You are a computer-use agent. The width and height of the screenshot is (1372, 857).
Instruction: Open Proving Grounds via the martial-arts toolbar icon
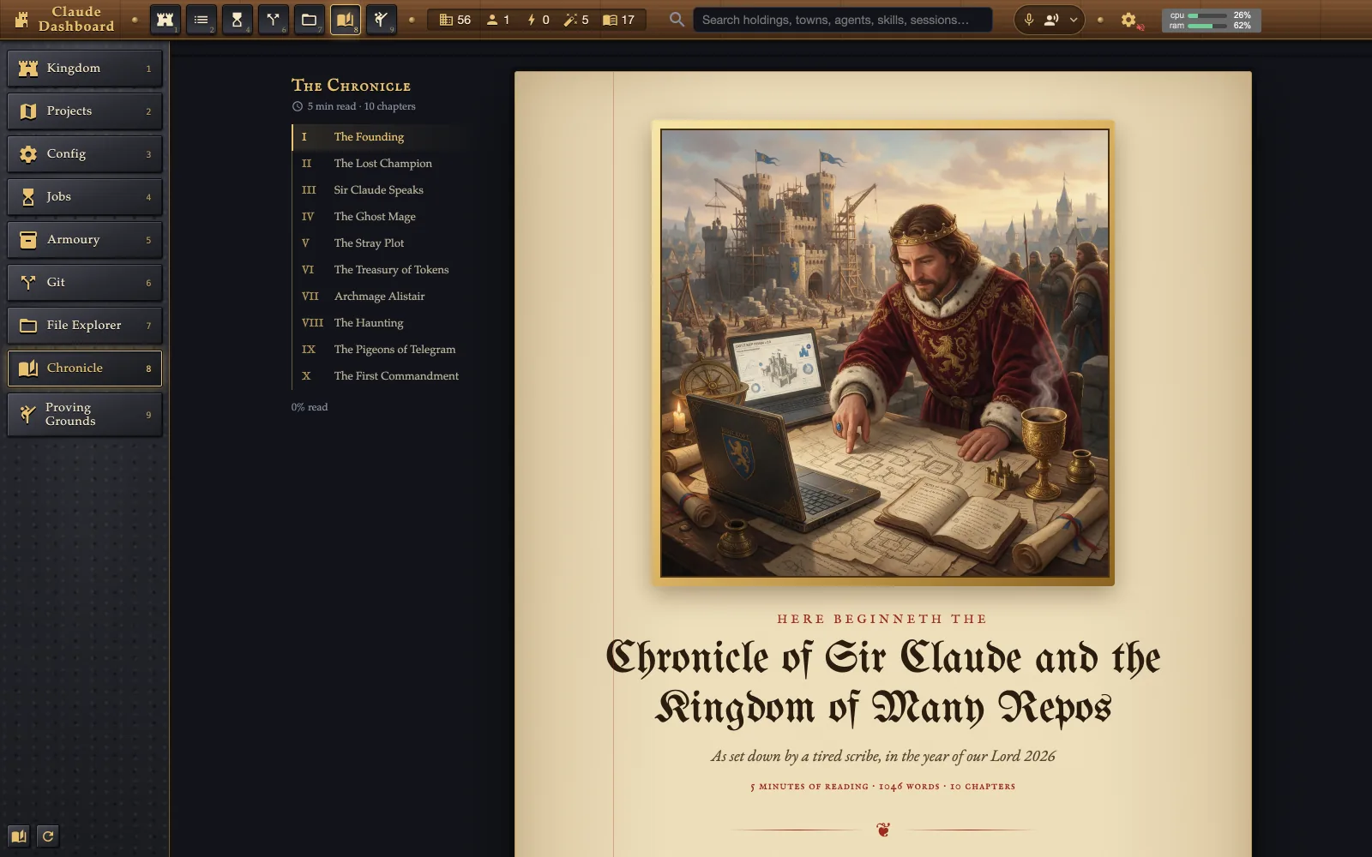pos(382,19)
